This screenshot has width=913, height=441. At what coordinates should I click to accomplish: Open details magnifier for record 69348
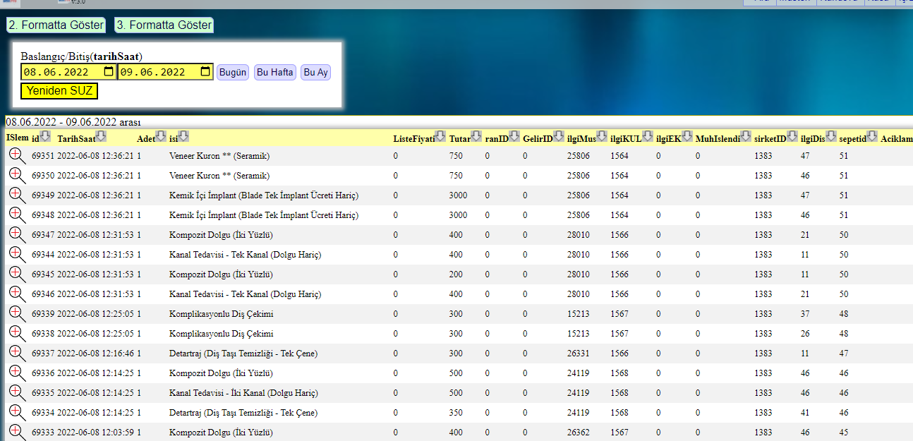[x=16, y=214]
